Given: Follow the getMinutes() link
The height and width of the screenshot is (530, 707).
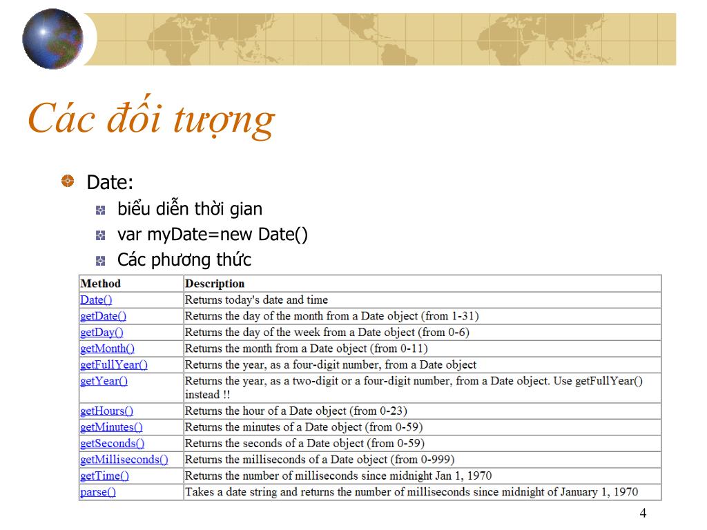Looking at the screenshot, I should coord(111,427).
